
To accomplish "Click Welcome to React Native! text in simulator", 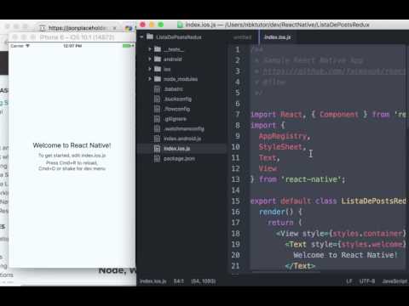I will (x=72, y=145).
